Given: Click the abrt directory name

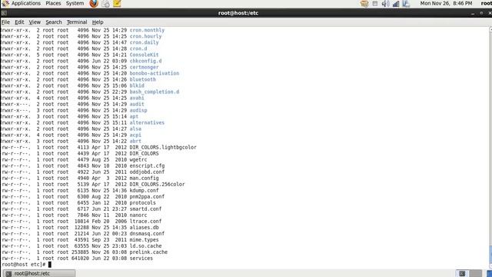Looking at the screenshot, I should [135, 142].
